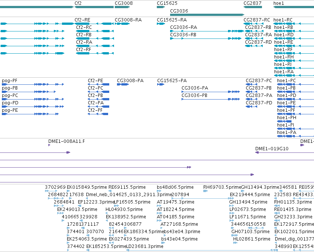Viewport: 314px width, 252px height.
Task: Click EST RE69115.5prime
Action: 110,191
